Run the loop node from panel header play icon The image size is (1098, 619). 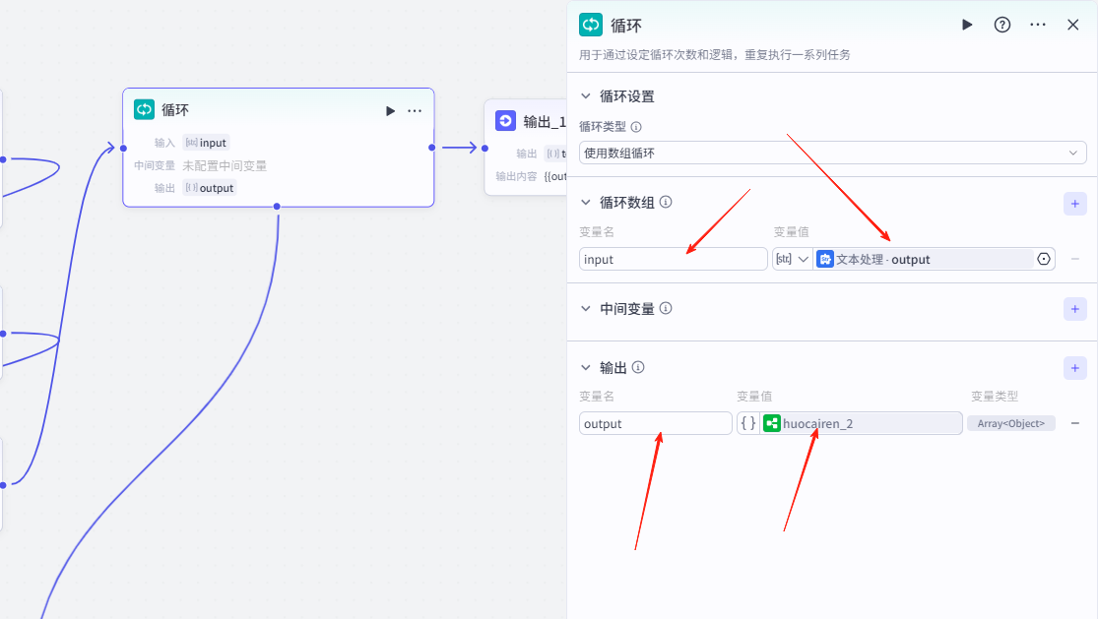tap(967, 25)
